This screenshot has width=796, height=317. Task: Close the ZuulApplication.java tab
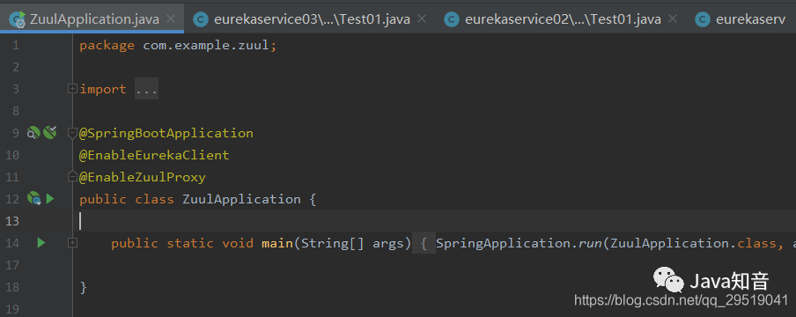[171, 19]
